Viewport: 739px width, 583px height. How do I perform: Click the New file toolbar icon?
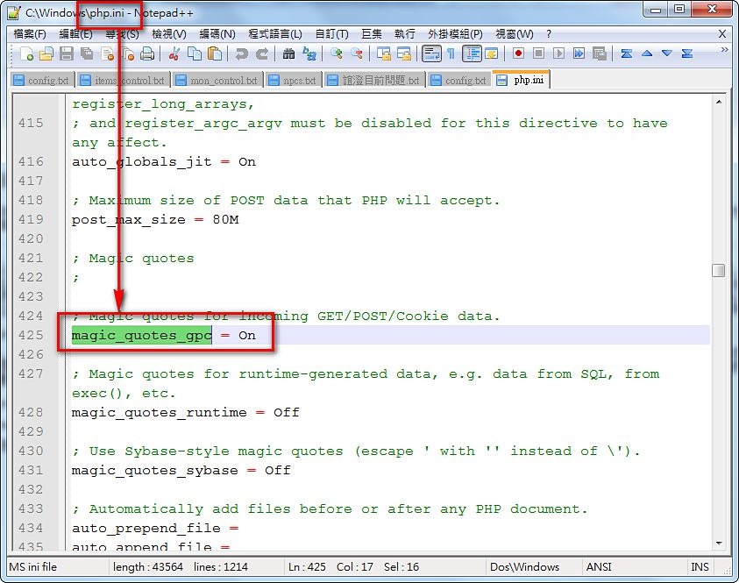click(x=26, y=53)
